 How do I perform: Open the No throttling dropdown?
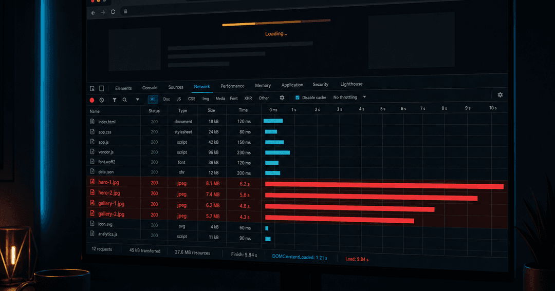(349, 97)
